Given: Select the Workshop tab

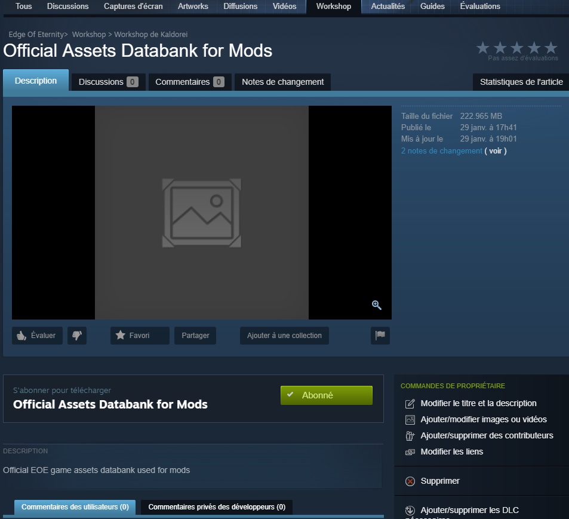Looking at the screenshot, I should [x=334, y=6].
